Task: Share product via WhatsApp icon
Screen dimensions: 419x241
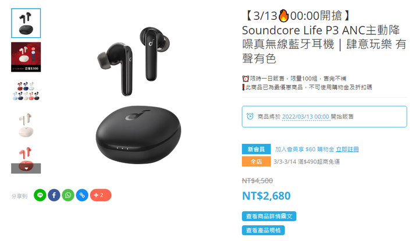Action: pyautogui.click(x=68, y=195)
